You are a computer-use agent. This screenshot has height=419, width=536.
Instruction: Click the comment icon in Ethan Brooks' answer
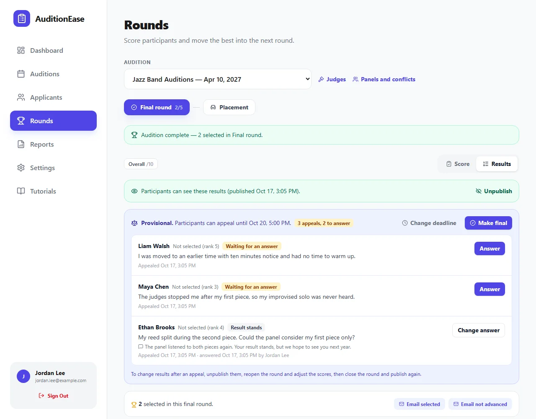point(141,347)
